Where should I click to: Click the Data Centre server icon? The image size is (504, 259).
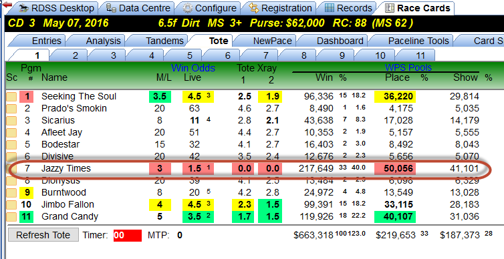tap(111, 8)
